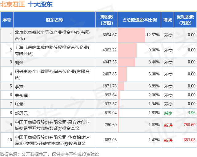Screen dimensions: 197x157
Task: Click the 1.42% ratio value
Action: pos(154,140)
